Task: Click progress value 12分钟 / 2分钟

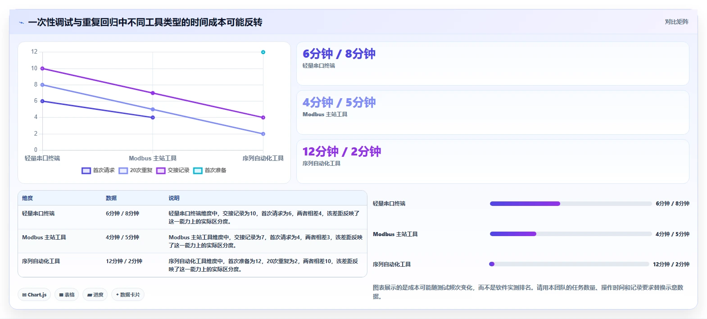Action: coord(671,264)
